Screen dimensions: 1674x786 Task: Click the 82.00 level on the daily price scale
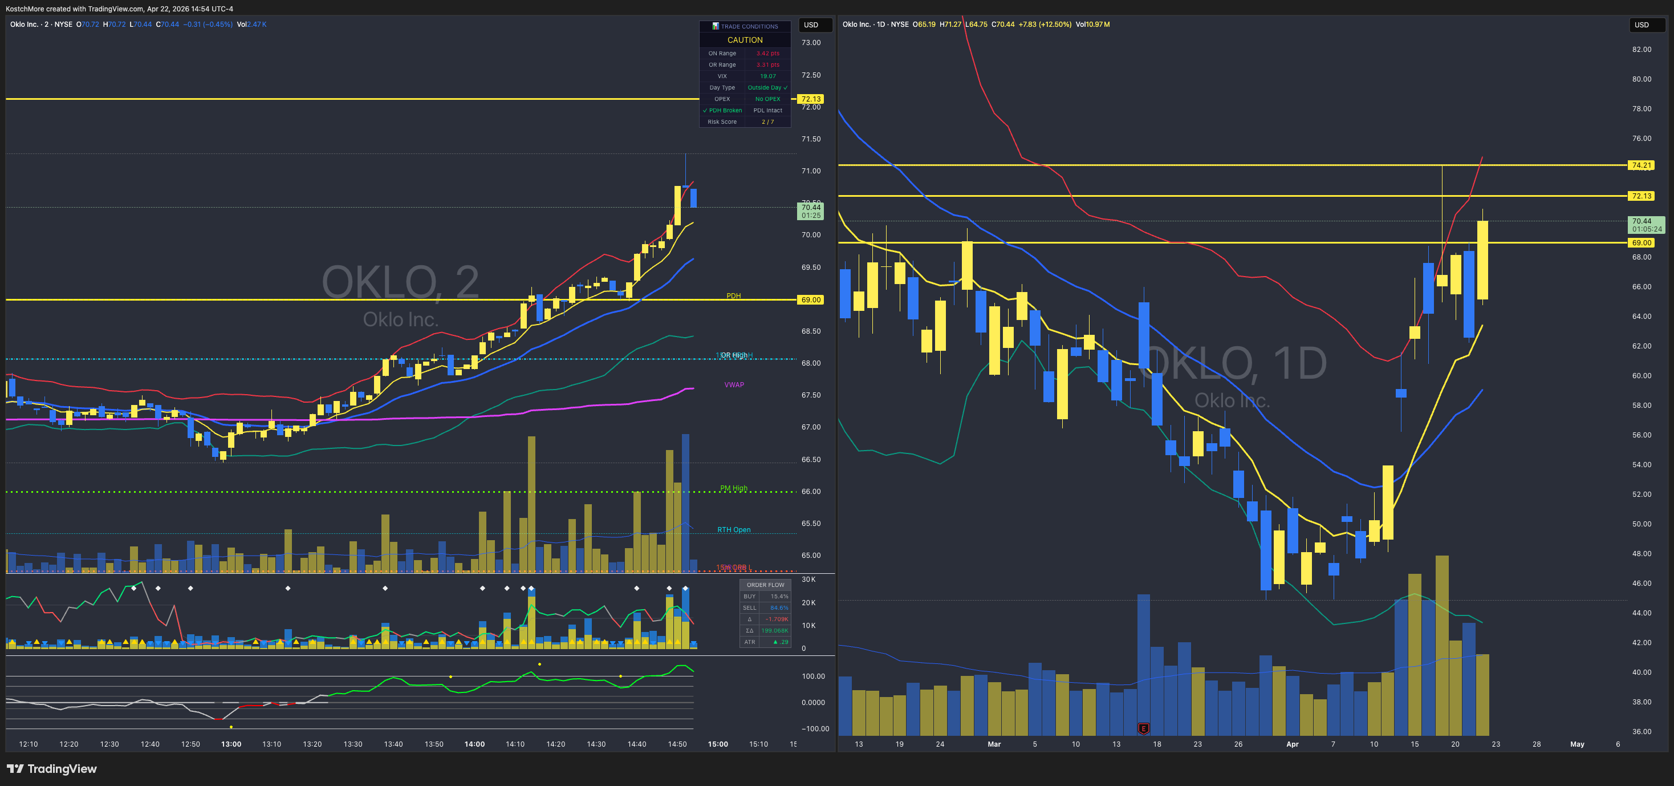pyautogui.click(x=1642, y=50)
